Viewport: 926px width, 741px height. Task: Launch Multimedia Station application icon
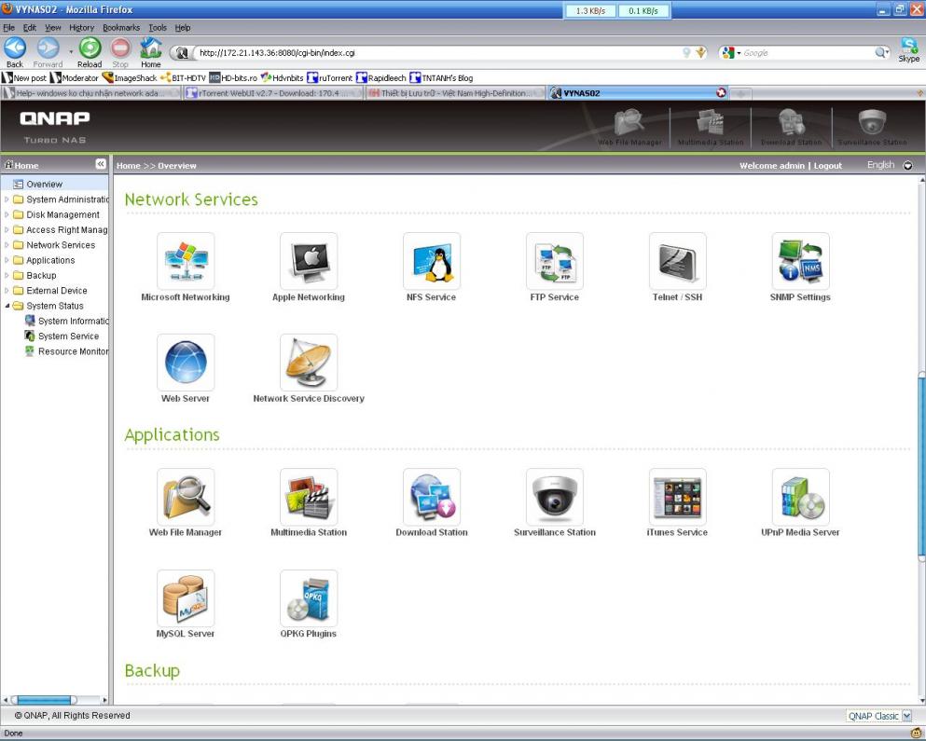point(309,497)
